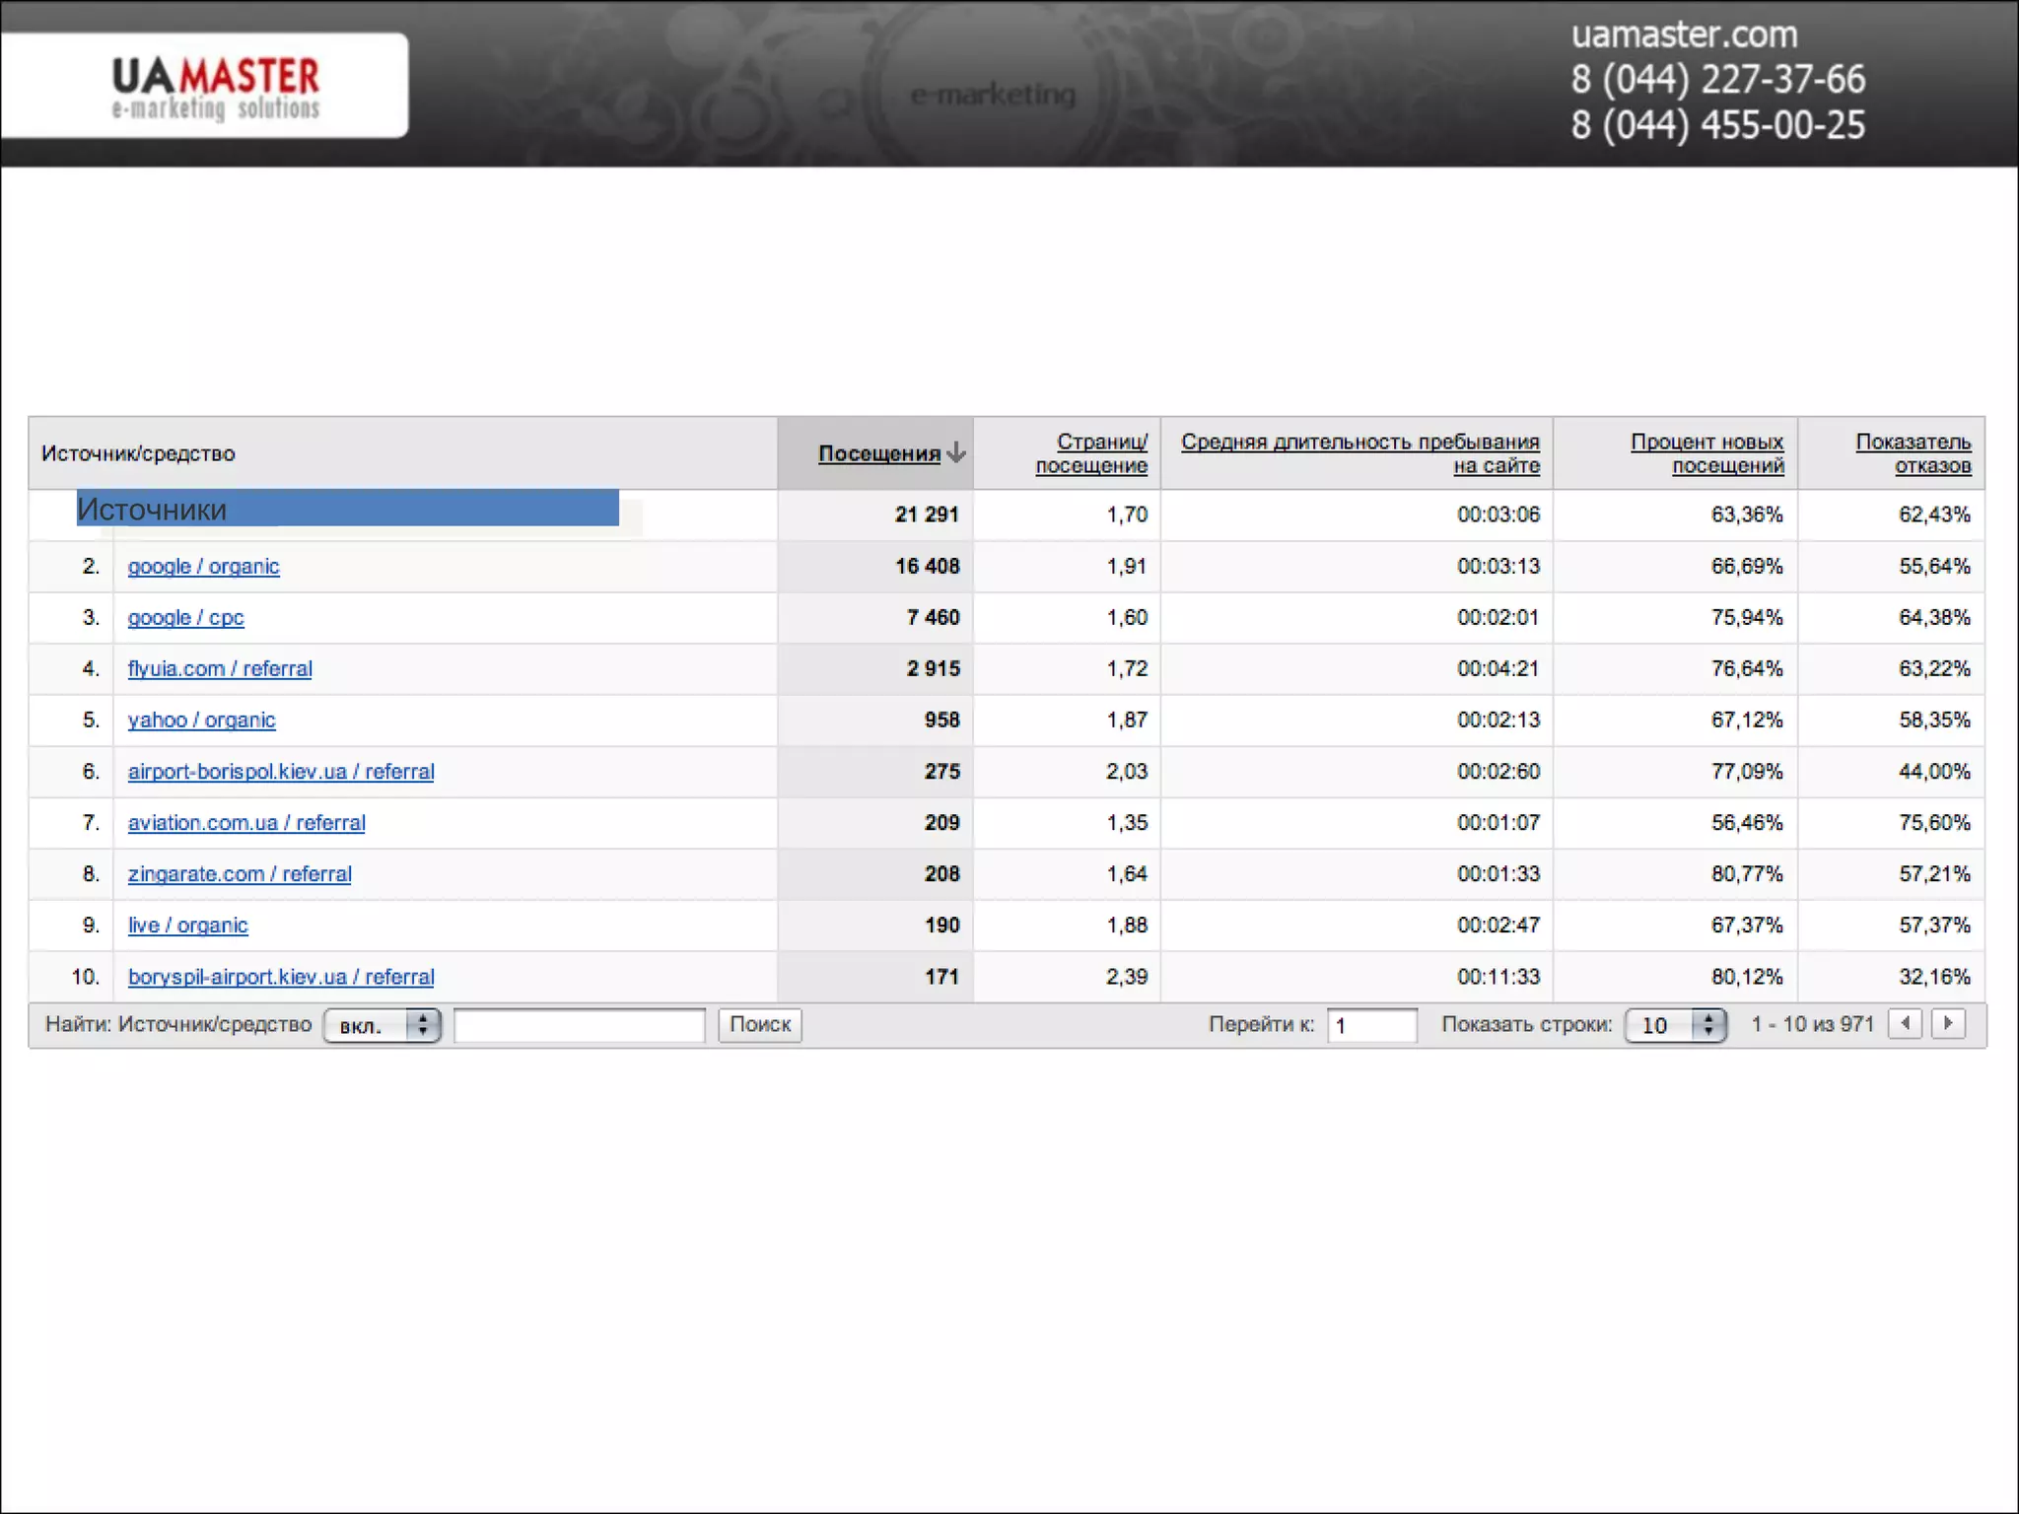Open flyuia.com / referral source link

point(220,669)
